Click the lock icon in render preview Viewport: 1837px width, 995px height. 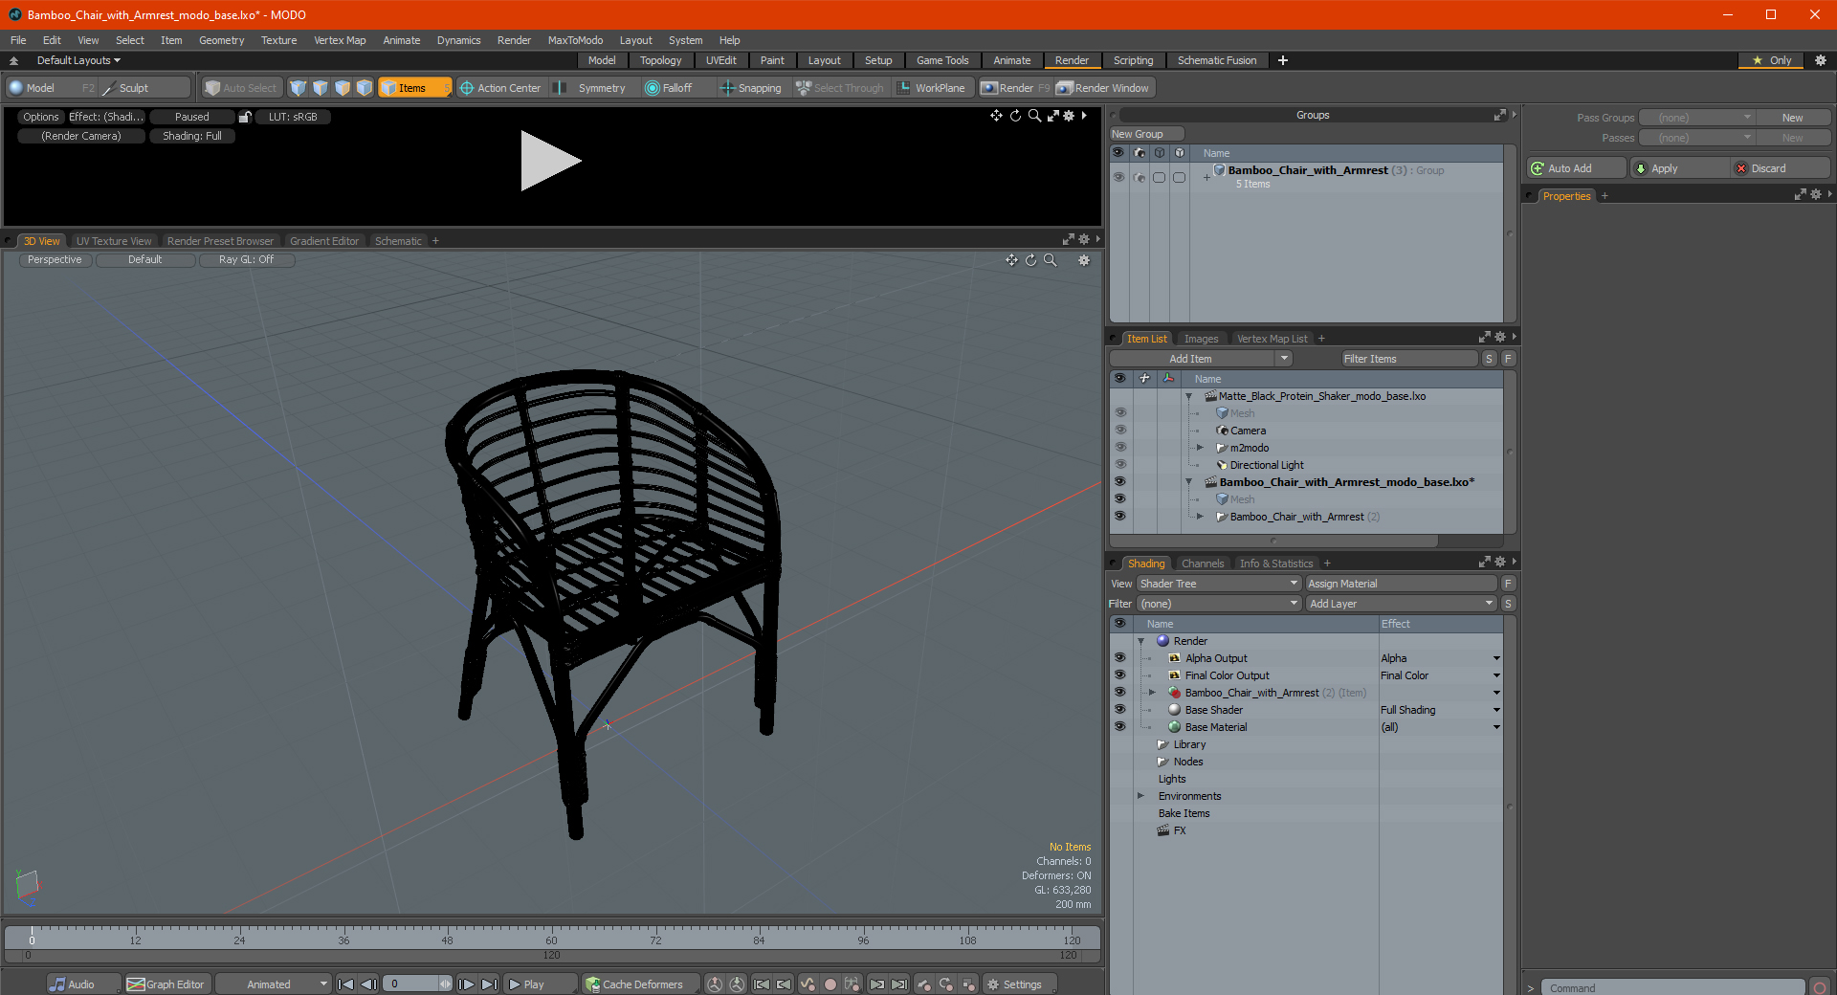pyautogui.click(x=245, y=117)
